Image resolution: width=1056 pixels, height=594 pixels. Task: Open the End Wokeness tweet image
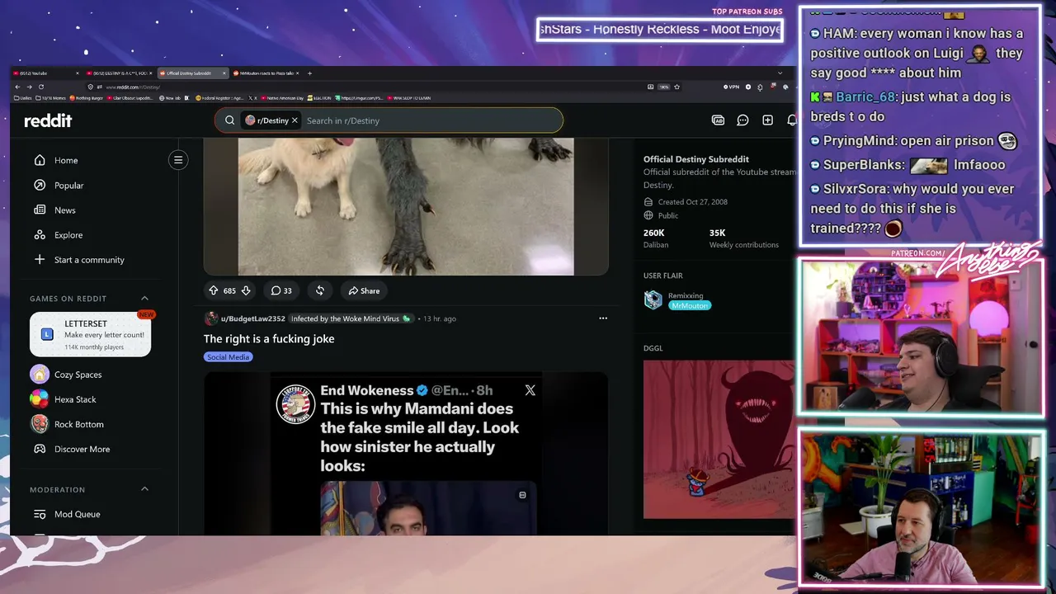point(428,508)
